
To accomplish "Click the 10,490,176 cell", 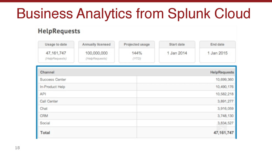I will tap(224, 87).
